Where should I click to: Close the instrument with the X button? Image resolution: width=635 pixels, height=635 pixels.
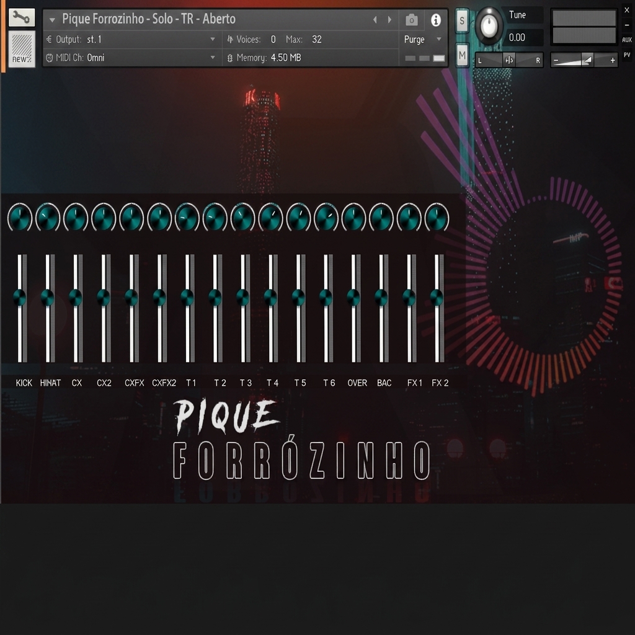[x=627, y=10]
